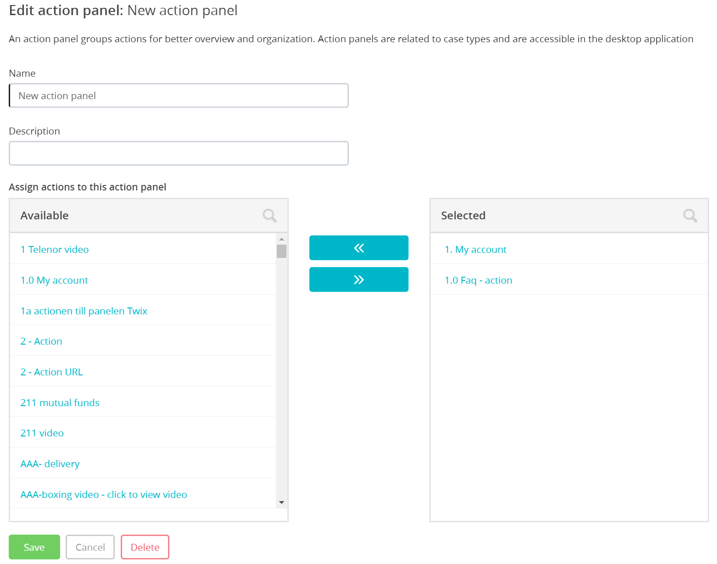Viewport: 717px width, 564px height.
Task: Select '1.0 My account' in Available list
Action: tap(54, 280)
